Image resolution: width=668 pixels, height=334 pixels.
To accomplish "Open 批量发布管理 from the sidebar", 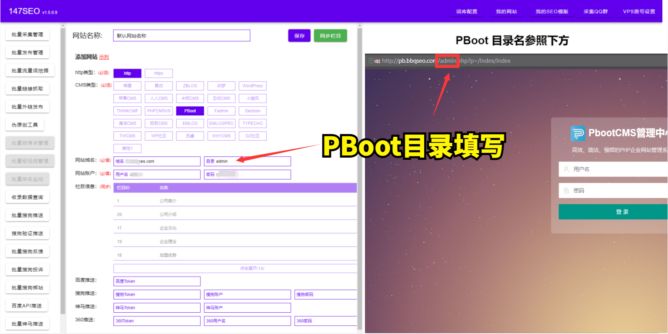I will [27, 52].
